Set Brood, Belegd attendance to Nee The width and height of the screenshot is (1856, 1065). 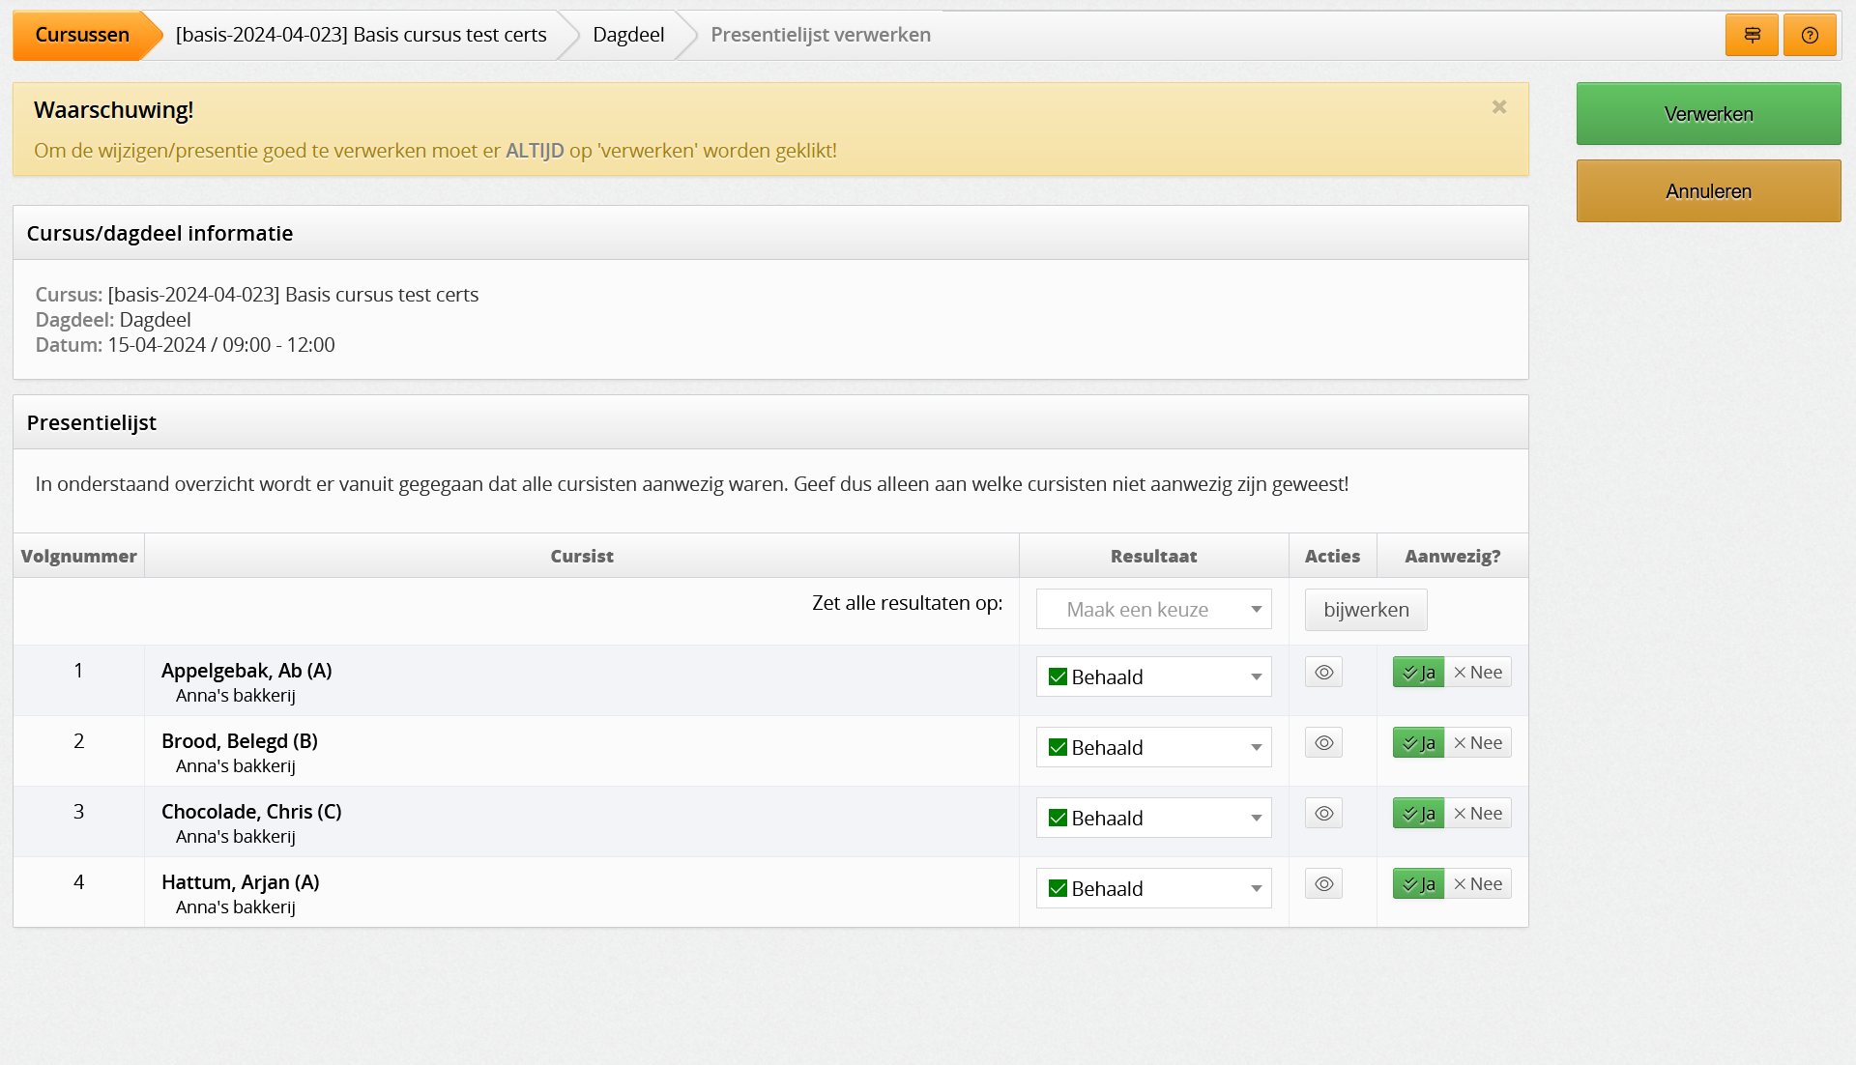pyautogui.click(x=1478, y=743)
